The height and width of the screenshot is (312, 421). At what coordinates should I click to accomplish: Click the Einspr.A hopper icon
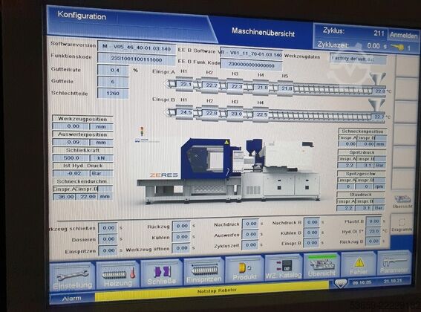(x=378, y=79)
